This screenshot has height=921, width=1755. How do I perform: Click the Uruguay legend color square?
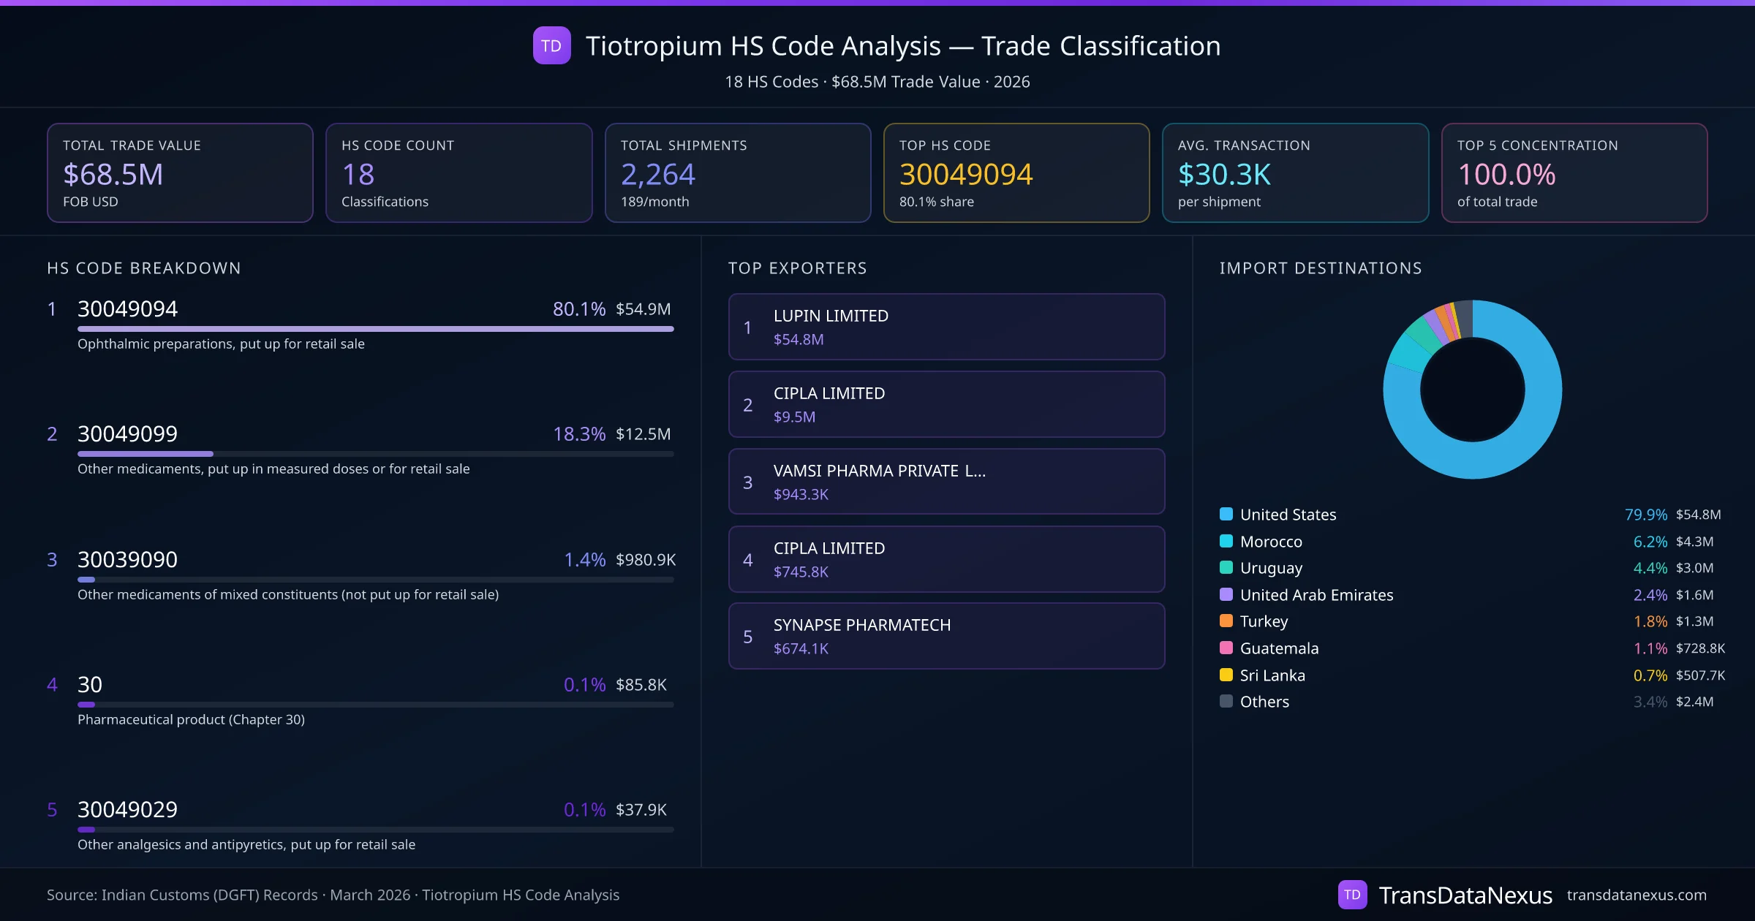pos(1226,567)
